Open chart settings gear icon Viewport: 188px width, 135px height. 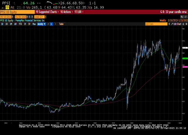186,24
